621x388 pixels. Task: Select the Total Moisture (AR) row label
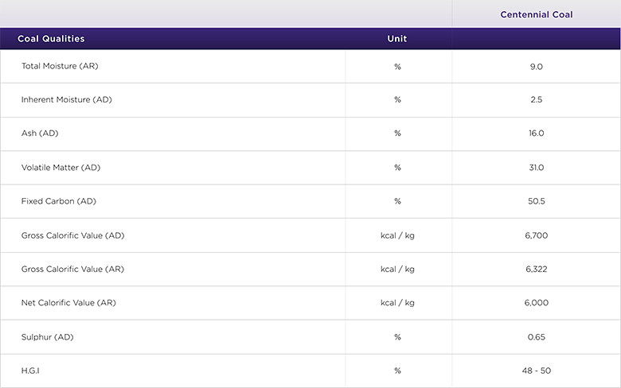point(60,66)
